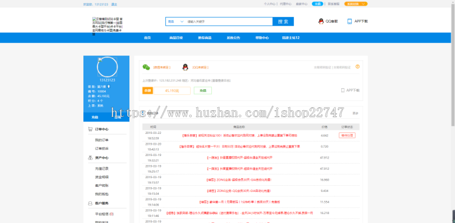This screenshot has height=223, width=455.
Task: Open the 帮助中心 navigation item
Action: pyautogui.click(x=262, y=38)
